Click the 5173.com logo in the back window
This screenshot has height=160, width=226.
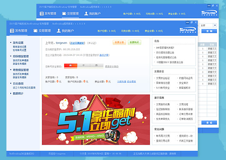coord(209,13)
